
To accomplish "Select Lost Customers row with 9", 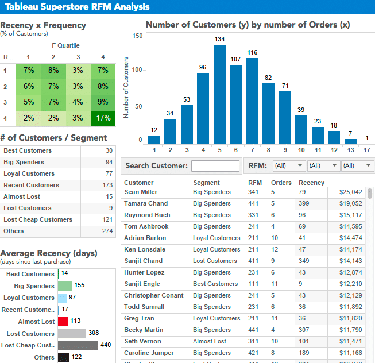I will click(x=58, y=208).
